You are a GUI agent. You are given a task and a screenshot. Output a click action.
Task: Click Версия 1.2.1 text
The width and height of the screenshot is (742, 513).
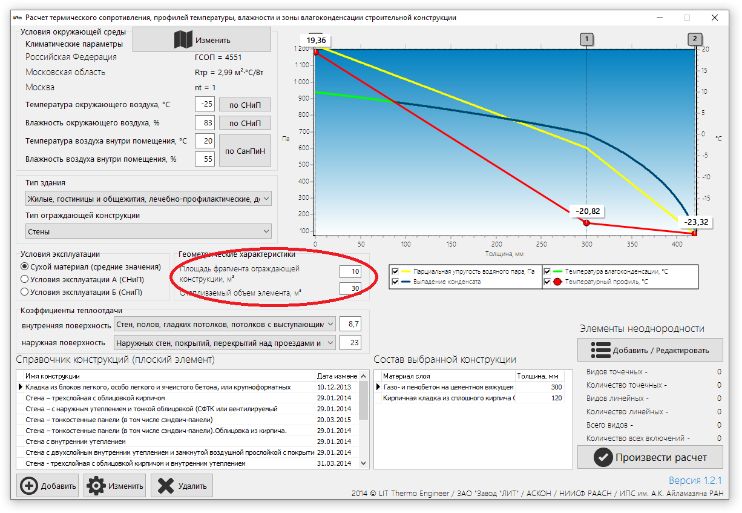695,480
